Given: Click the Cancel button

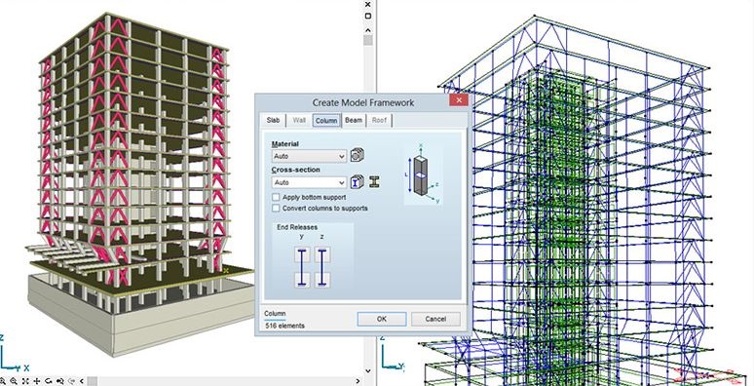Looking at the screenshot, I should (435, 319).
